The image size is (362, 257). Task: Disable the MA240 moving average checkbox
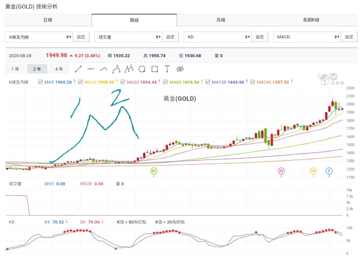252,82
